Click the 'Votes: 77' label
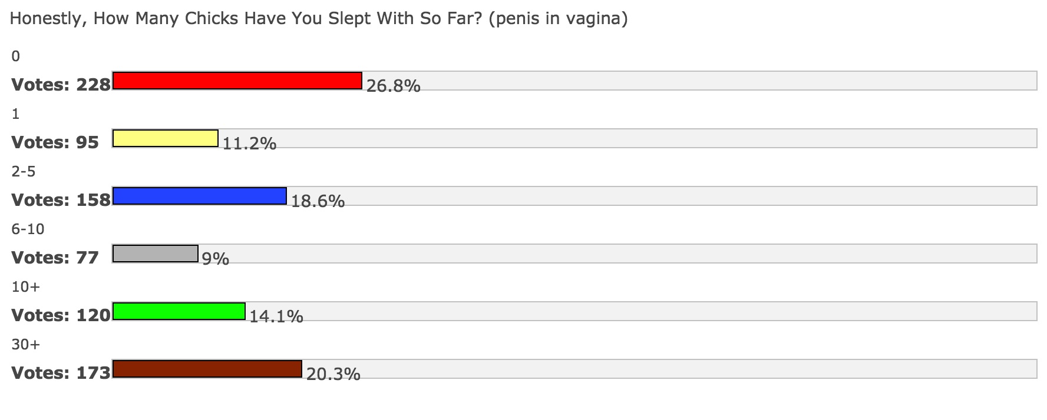1047x420 pixels. [x=55, y=258]
